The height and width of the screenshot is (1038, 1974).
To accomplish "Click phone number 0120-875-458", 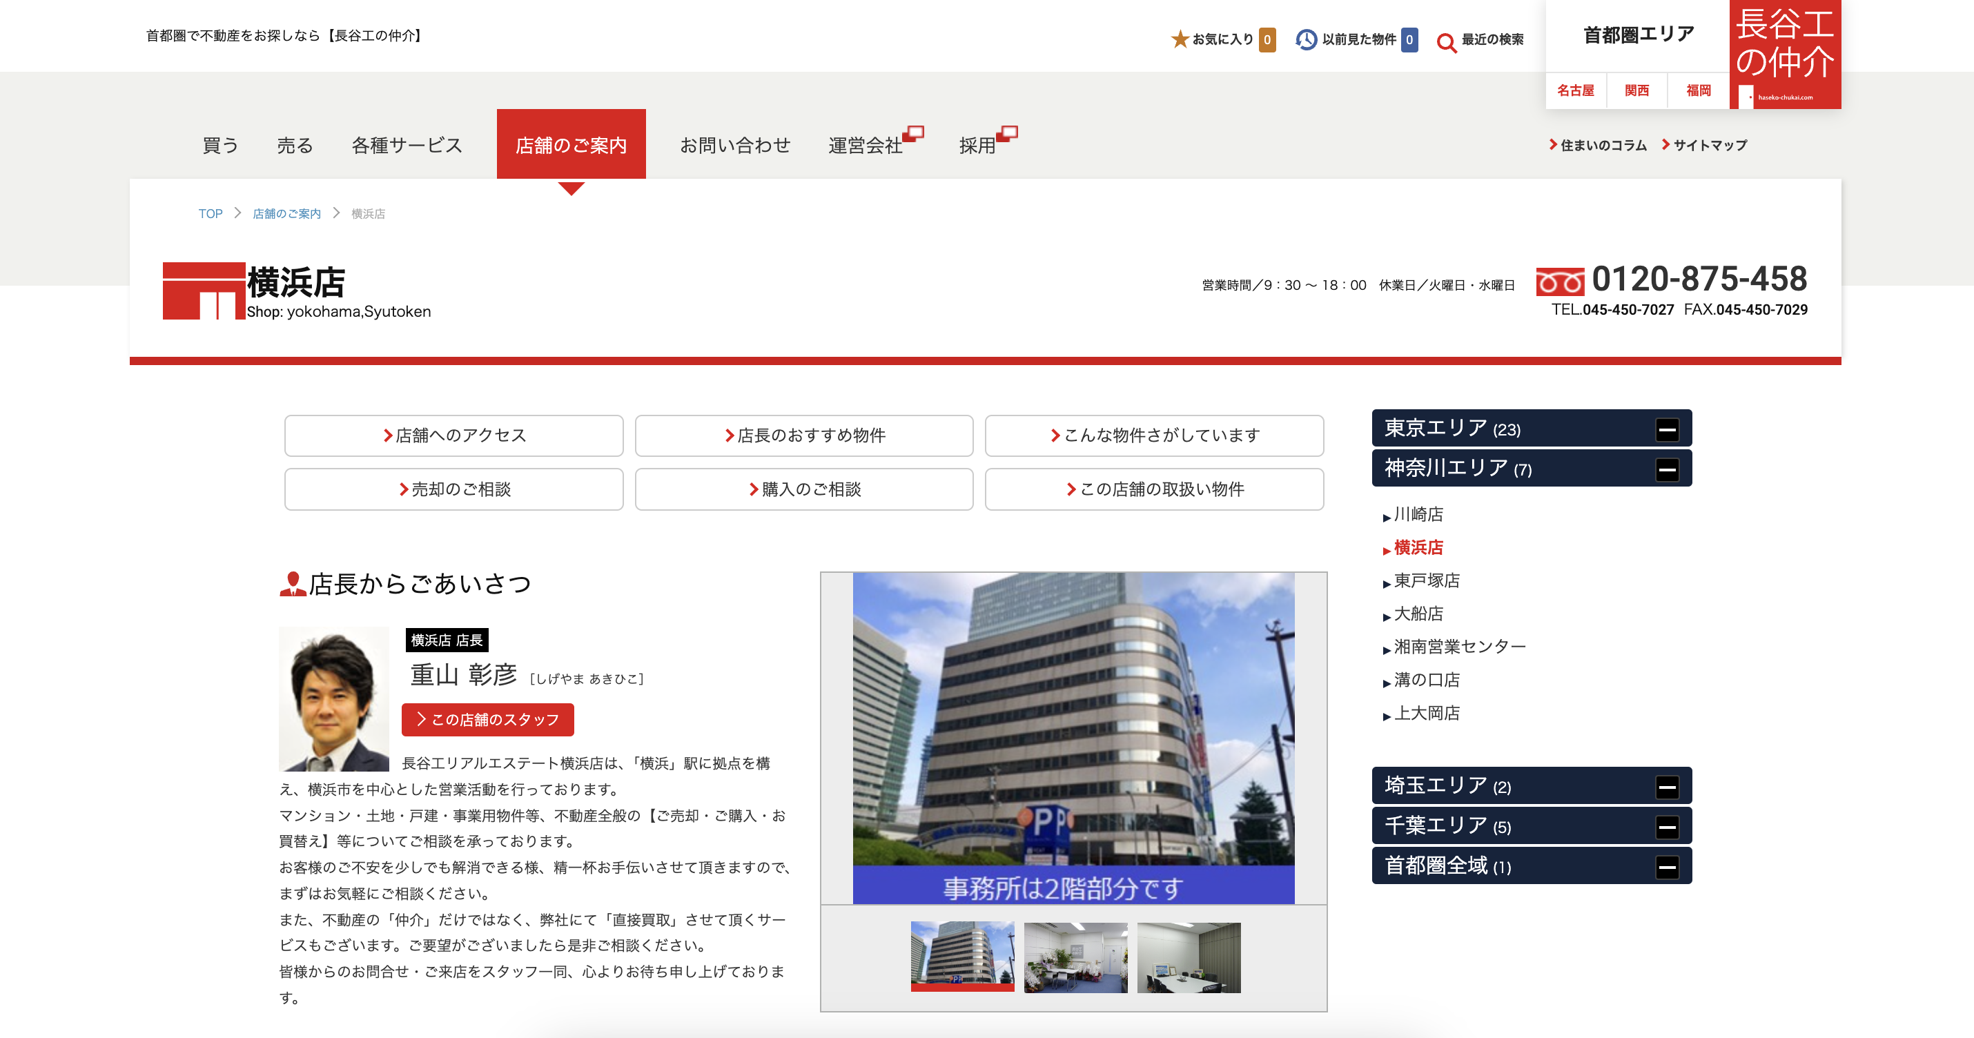I will pyautogui.click(x=1699, y=279).
